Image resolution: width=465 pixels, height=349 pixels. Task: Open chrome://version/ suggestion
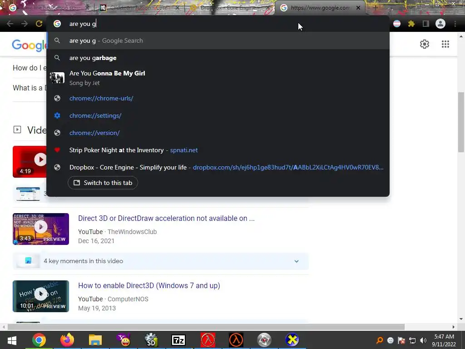218,133
